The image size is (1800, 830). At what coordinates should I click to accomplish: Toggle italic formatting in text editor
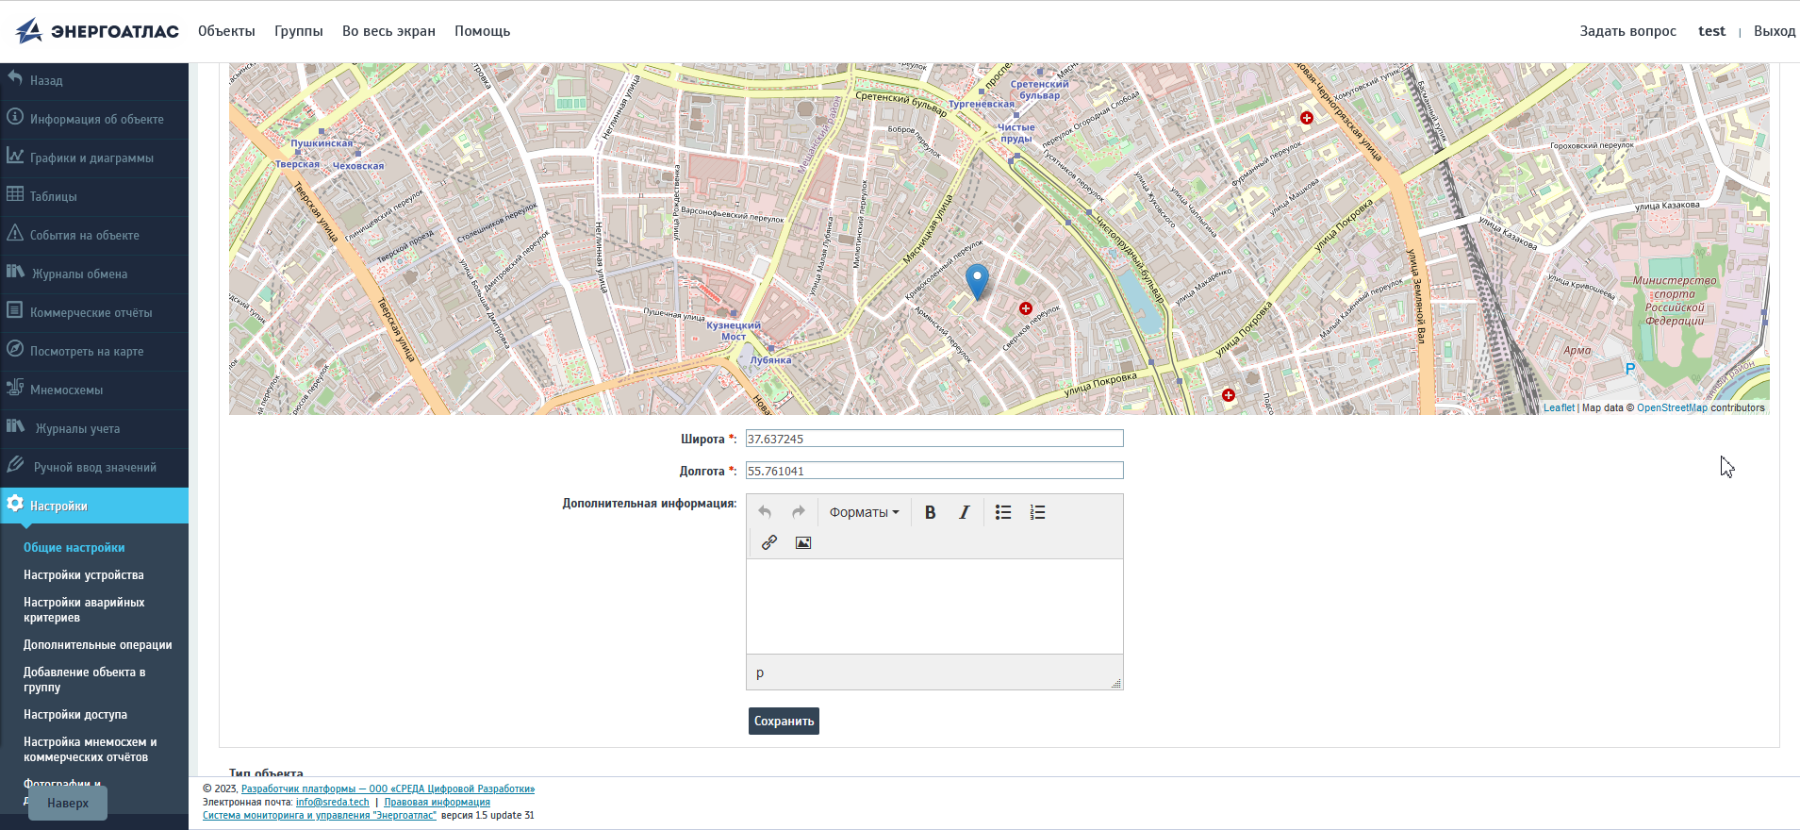click(964, 512)
